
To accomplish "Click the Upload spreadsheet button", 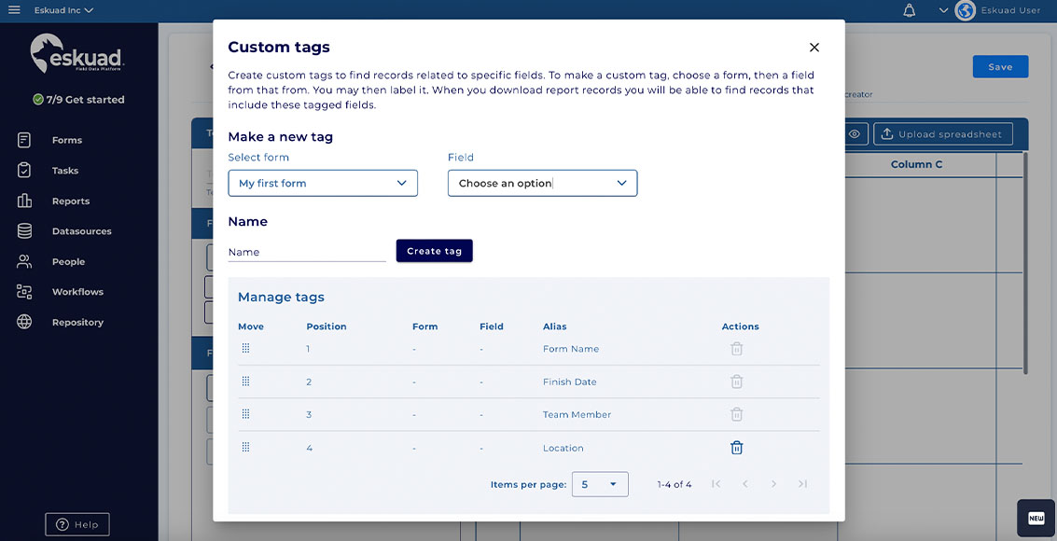I will point(942,133).
